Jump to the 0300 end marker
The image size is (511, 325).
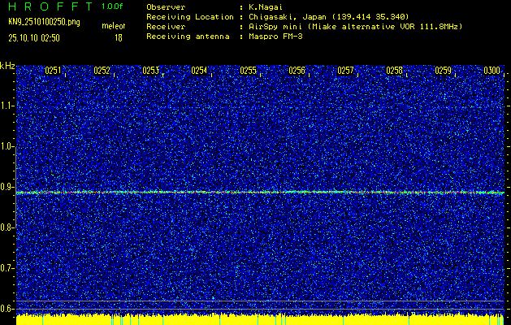coord(492,71)
